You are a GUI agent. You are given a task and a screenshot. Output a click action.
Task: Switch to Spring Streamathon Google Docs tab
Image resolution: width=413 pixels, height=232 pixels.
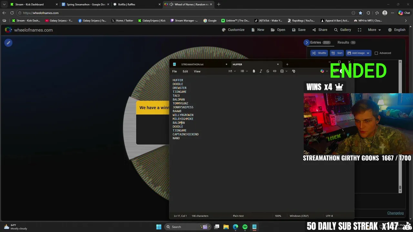click(x=86, y=5)
